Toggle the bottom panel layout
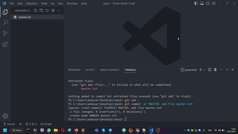The image size is (238, 134). pos(202,3)
